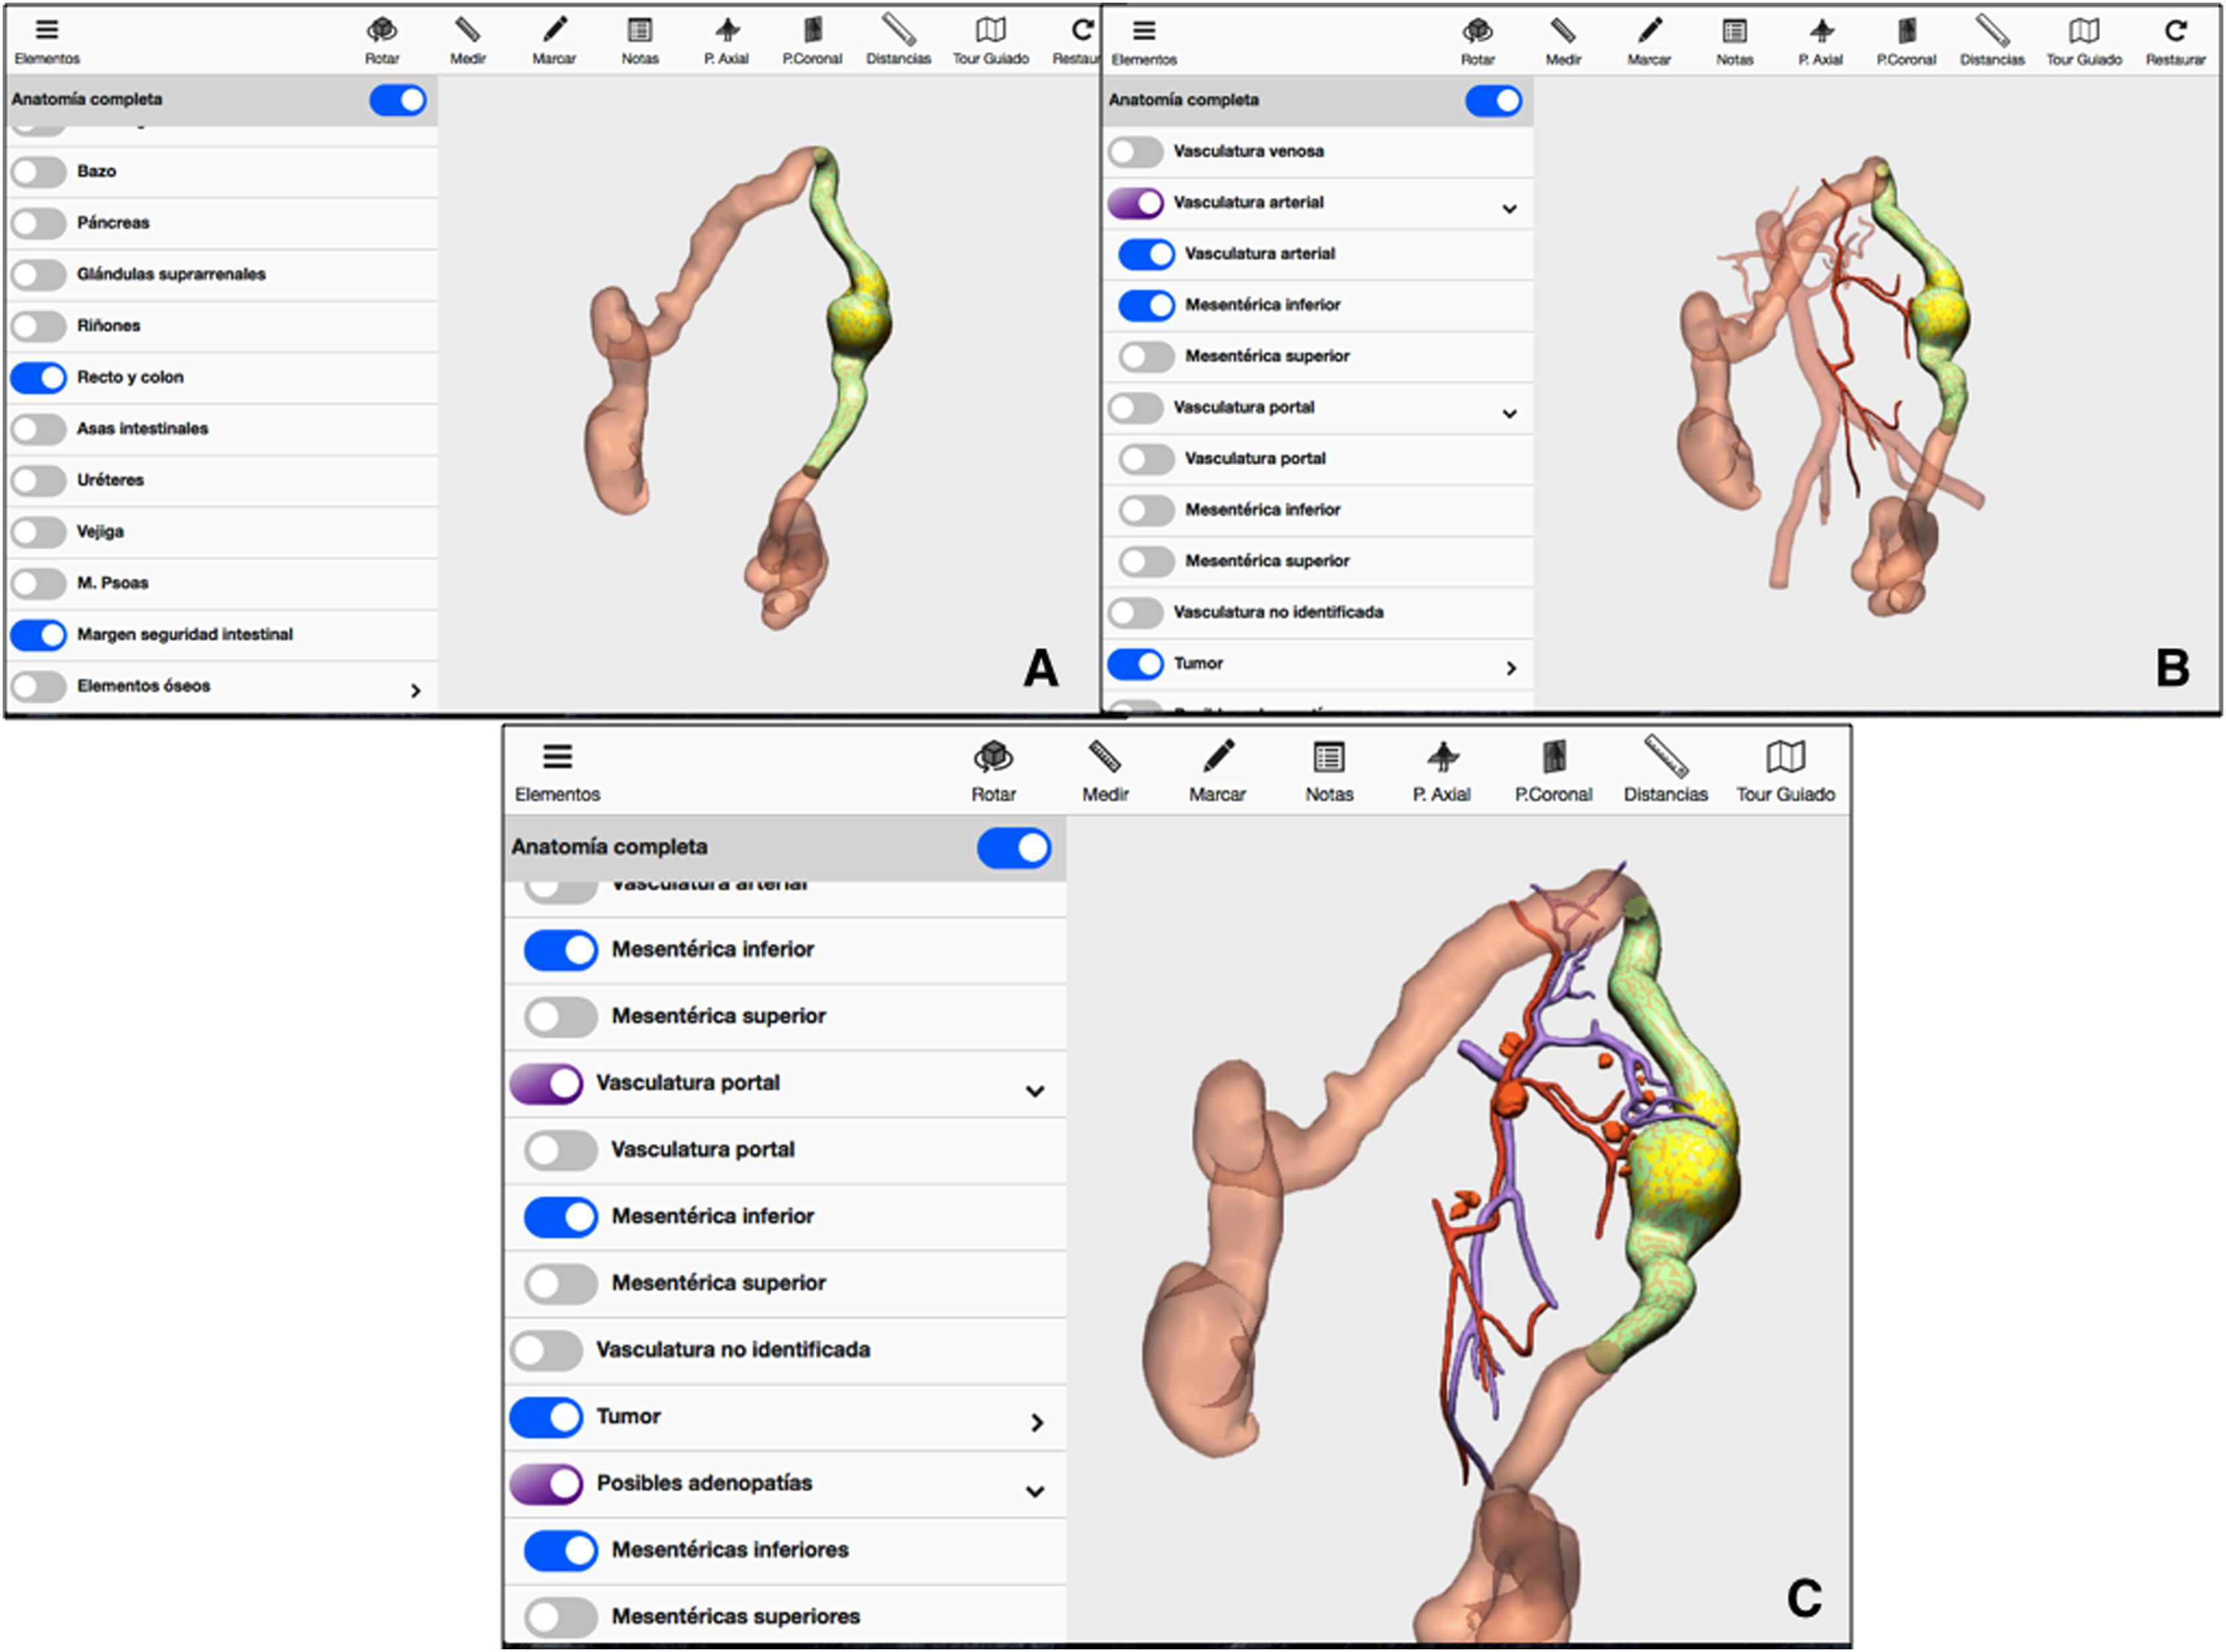Expand the Elementos óseos group
2226x1652 pixels.
[416, 690]
